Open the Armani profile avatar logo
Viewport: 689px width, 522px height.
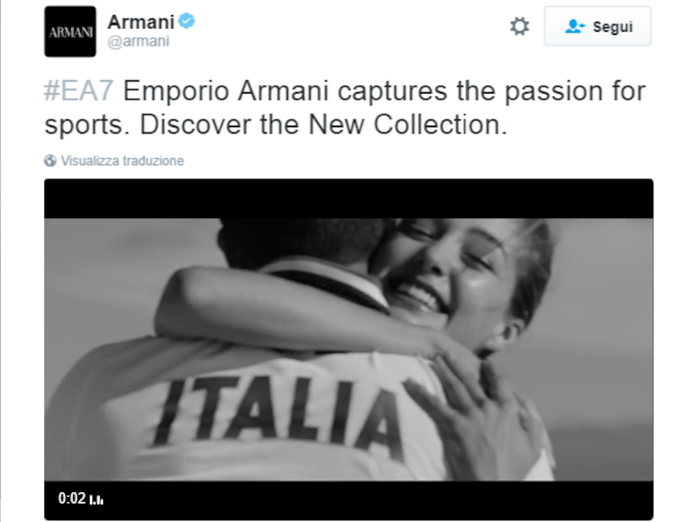point(70,31)
